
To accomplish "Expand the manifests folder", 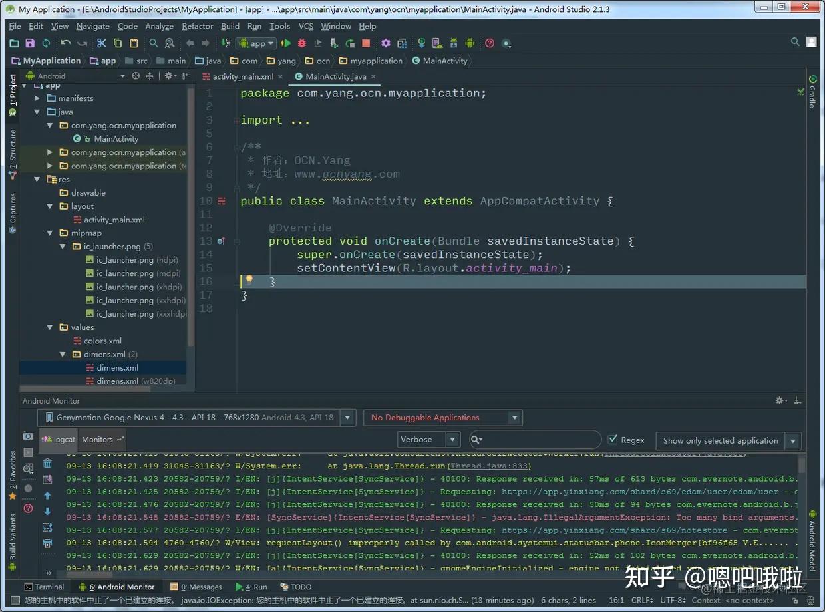I will (x=38, y=98).
